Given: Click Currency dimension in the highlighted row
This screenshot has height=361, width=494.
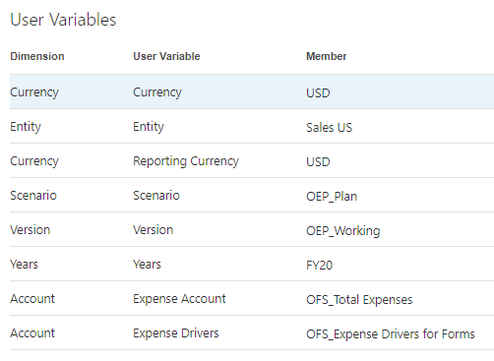Looking at the screenshot, I should pyautogui.click(x=34, y=92).
